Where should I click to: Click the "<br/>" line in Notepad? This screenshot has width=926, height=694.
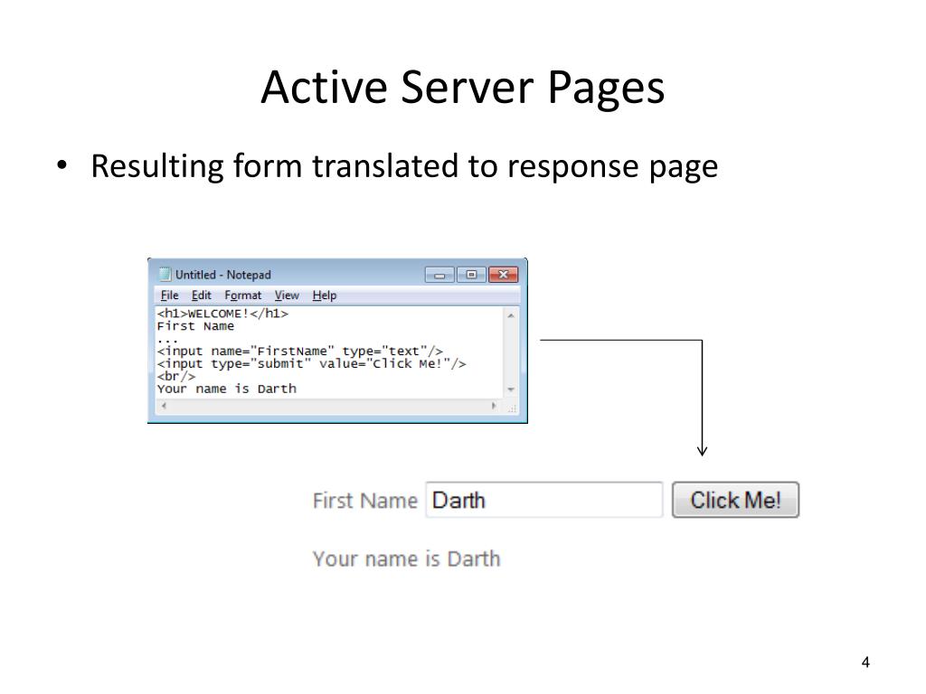click(176, 376)
